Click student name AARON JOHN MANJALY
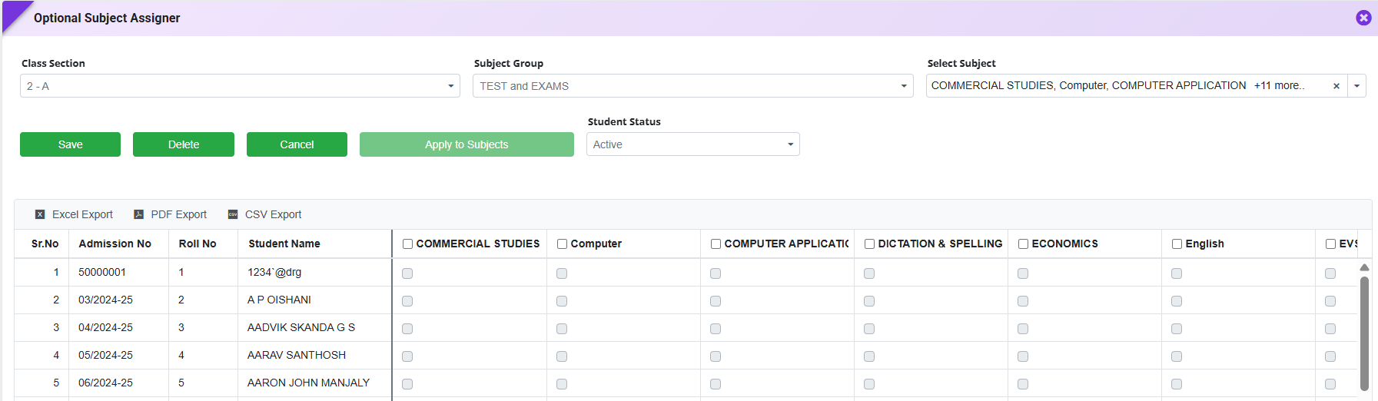 point(308,383)
